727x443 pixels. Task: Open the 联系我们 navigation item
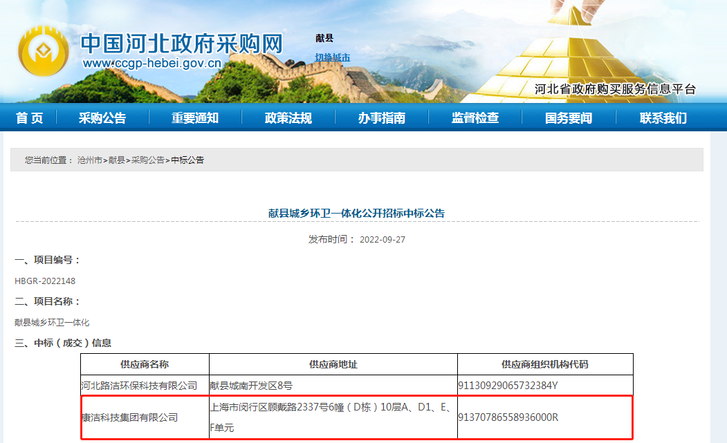click(x=663, y=117)
